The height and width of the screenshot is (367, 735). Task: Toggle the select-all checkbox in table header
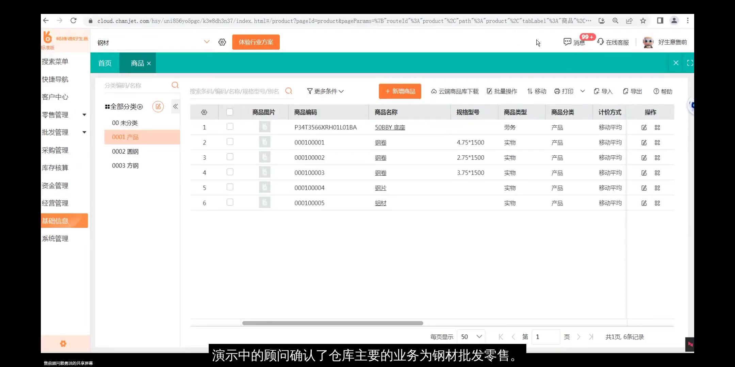pyautogui.click(x=230, y=112)
